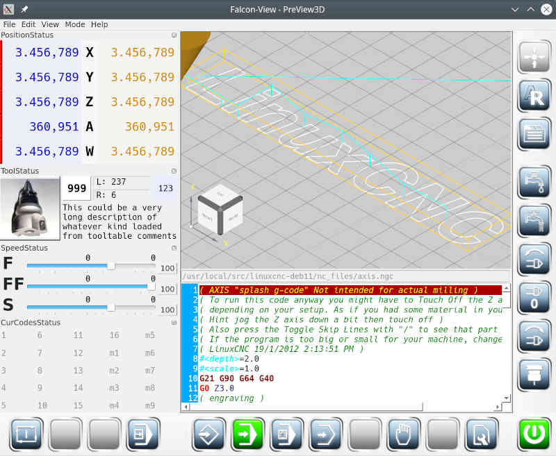Click the gcode file path field
The width and height of the screenshot is (556, 456).
[345, 276]
